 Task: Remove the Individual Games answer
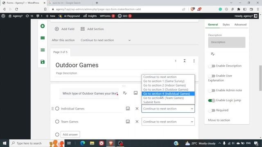[137, 109]
